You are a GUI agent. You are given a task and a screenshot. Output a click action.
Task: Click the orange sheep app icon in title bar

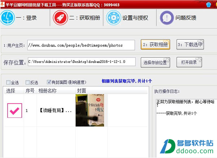(x=3, y=4)
